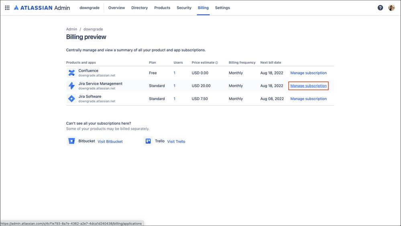This screenshot has height=226, width=401.
Task: Click the Jira Service Management icon
Action: click(x=71, y=86)
